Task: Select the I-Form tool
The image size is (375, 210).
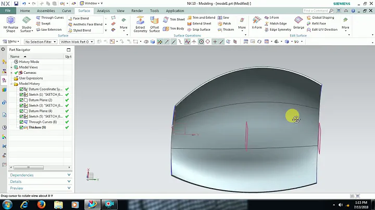Action: pyautogui.click(x=272, y=18)
